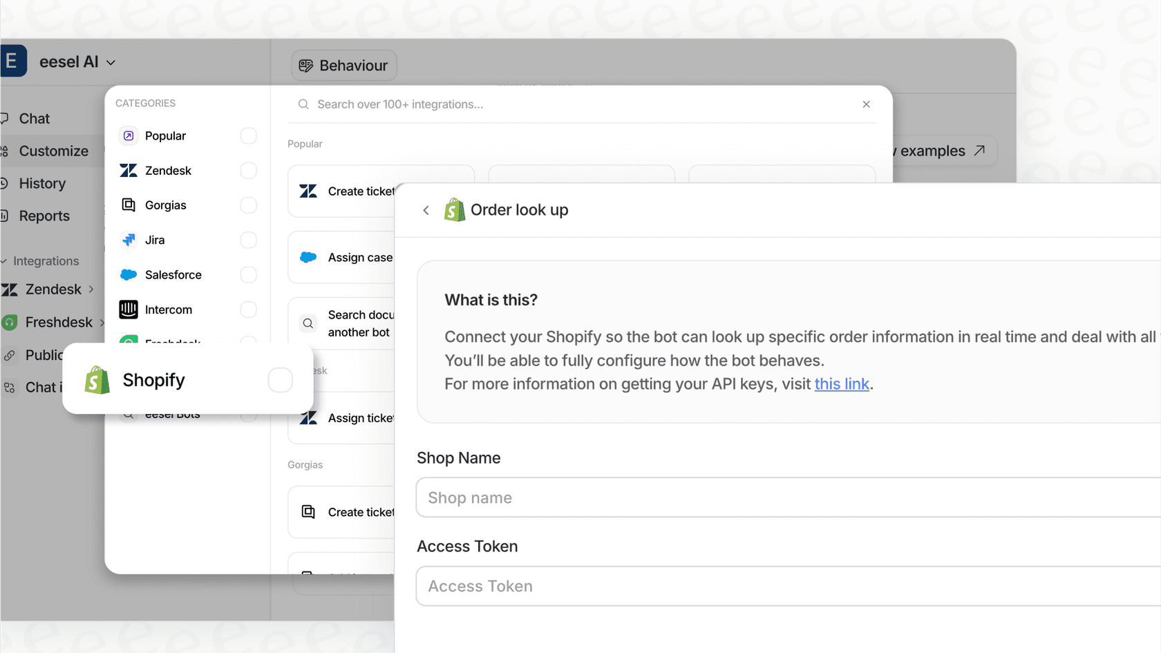Enable the Zendesk category checkbox
Screen dimensions: 1161x653
(x=248, y=170)
